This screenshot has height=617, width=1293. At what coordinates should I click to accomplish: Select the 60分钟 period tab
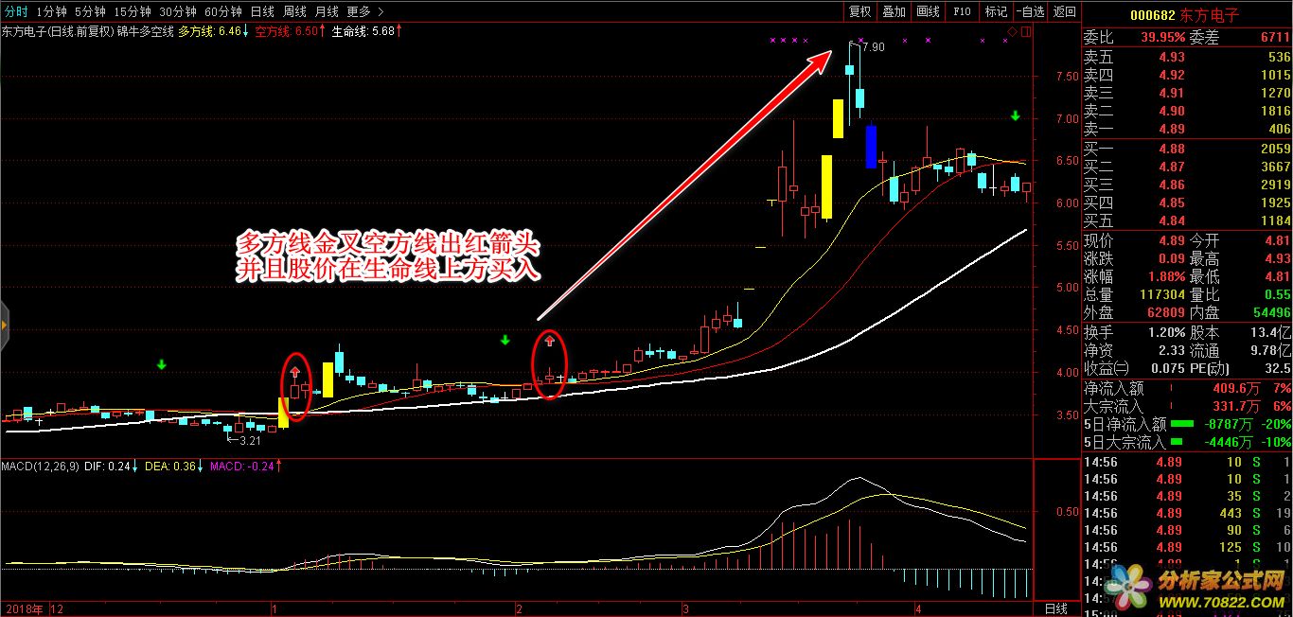click(x=223, y=11)
